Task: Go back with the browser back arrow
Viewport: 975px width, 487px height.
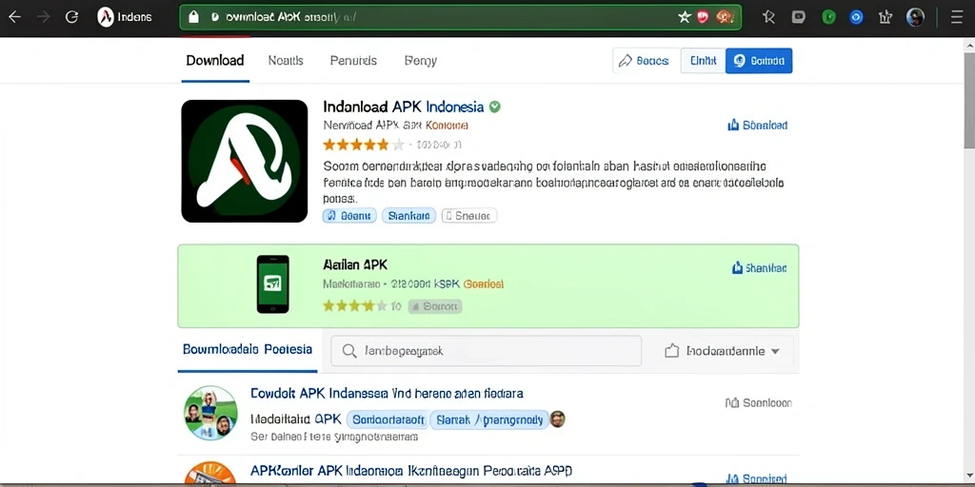Action: tap(13, 17)
